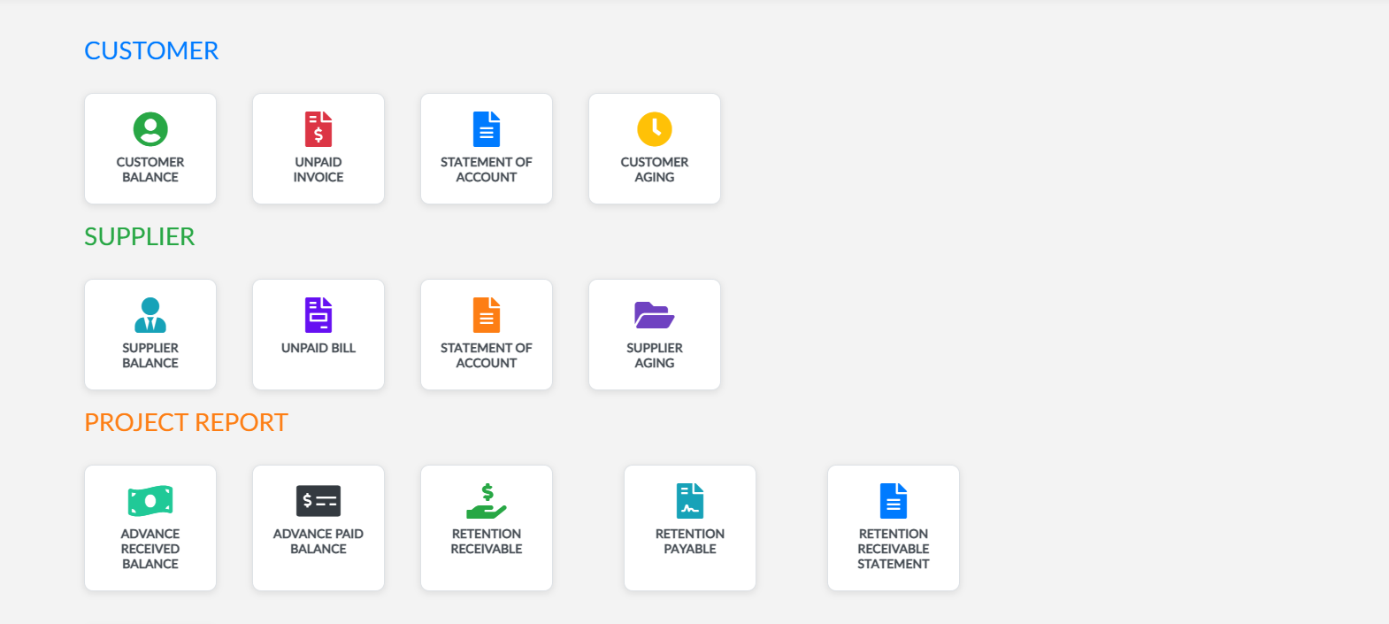
Task: Open the Retention Payable text label
Action: click(x=690, y=542)
